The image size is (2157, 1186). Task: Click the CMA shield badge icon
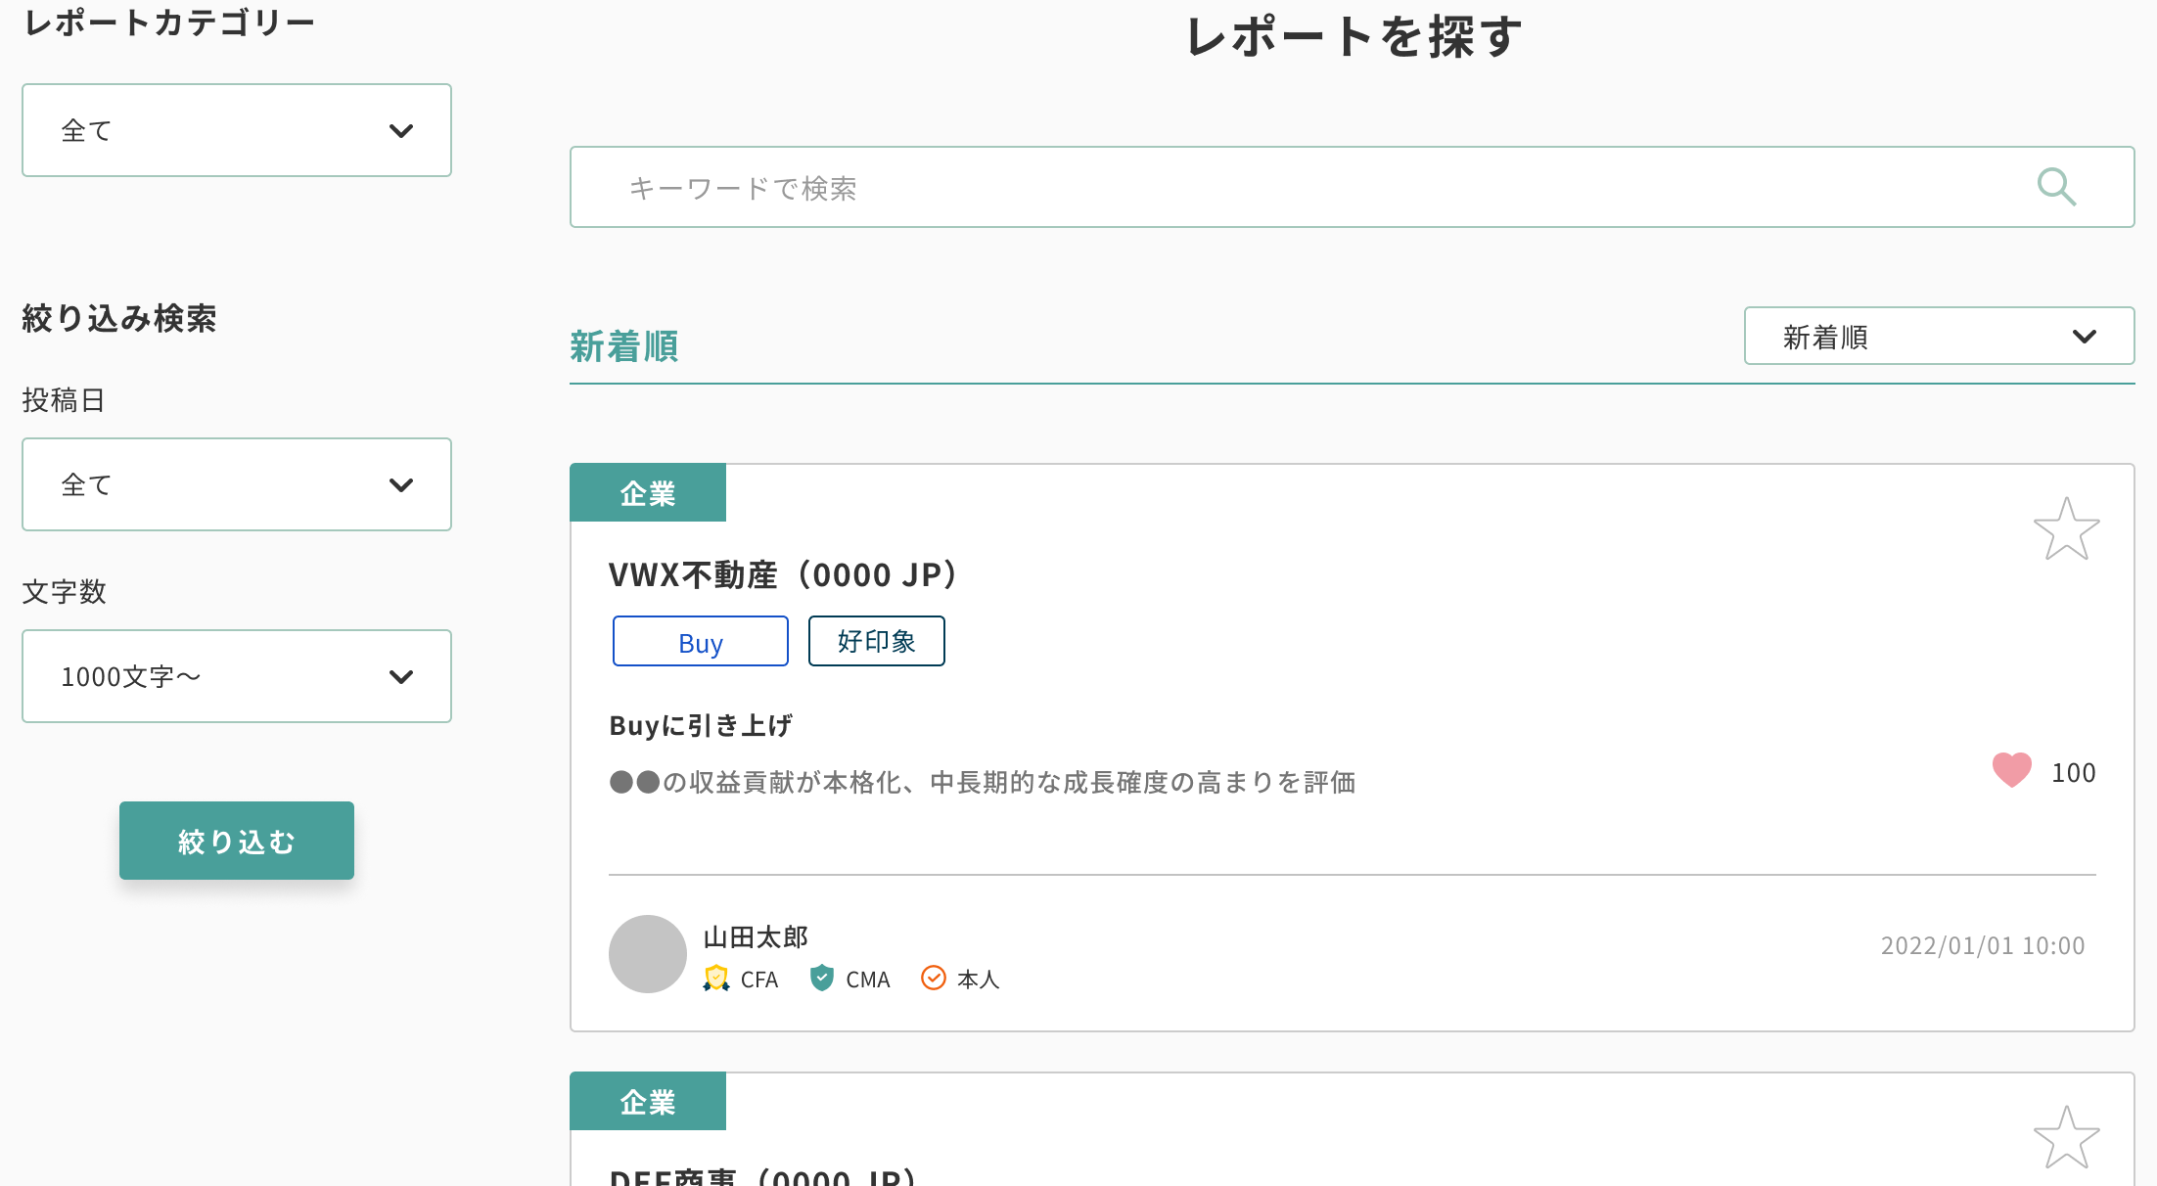(x=822, y=979)
